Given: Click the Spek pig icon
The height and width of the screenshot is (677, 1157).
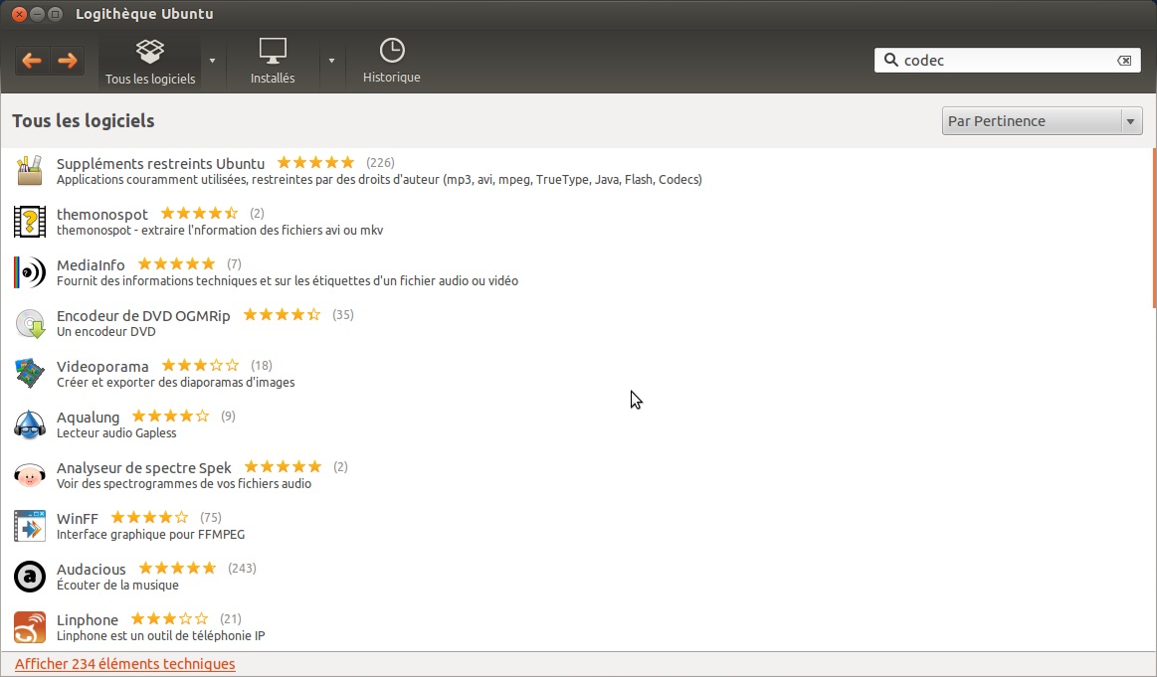Looking at the screenshot, I should [30, 475].
